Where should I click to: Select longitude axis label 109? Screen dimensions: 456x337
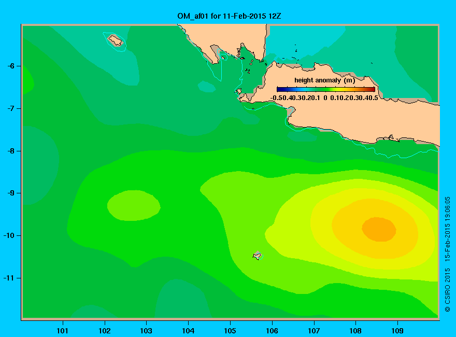[x=397, y=331]
